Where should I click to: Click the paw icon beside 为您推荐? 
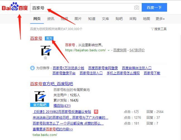(32, 68)
